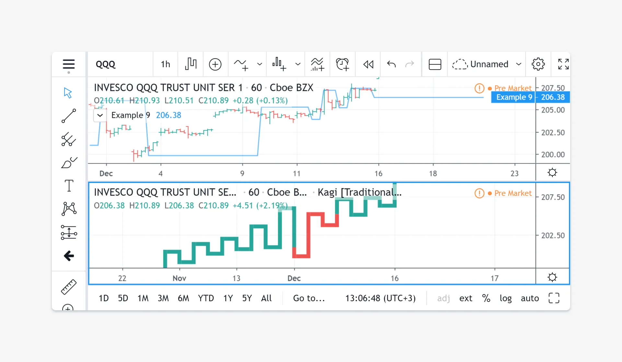Open bottom Kagi chart time axis settings gear

pyautogui.click(x=552, y=277)
